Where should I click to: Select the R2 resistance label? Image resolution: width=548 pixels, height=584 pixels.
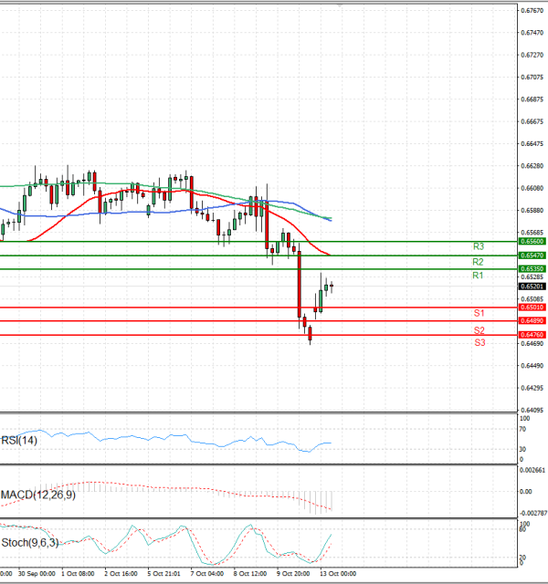pyautogui.click(x=478, y=262)
